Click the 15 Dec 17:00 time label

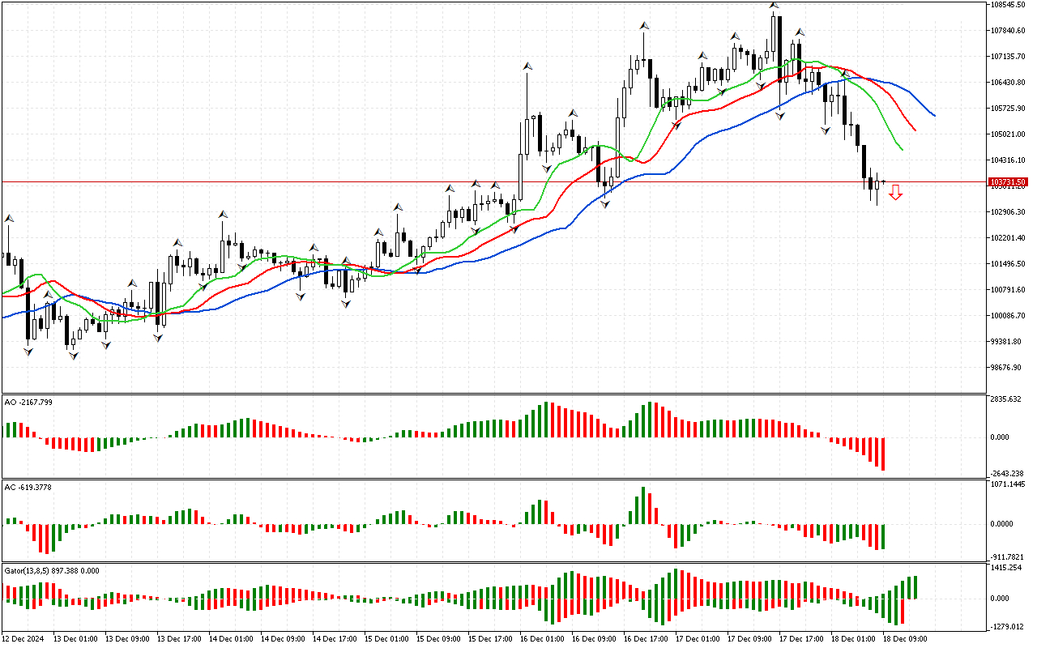pyautogui.click(x=491, y=639)
